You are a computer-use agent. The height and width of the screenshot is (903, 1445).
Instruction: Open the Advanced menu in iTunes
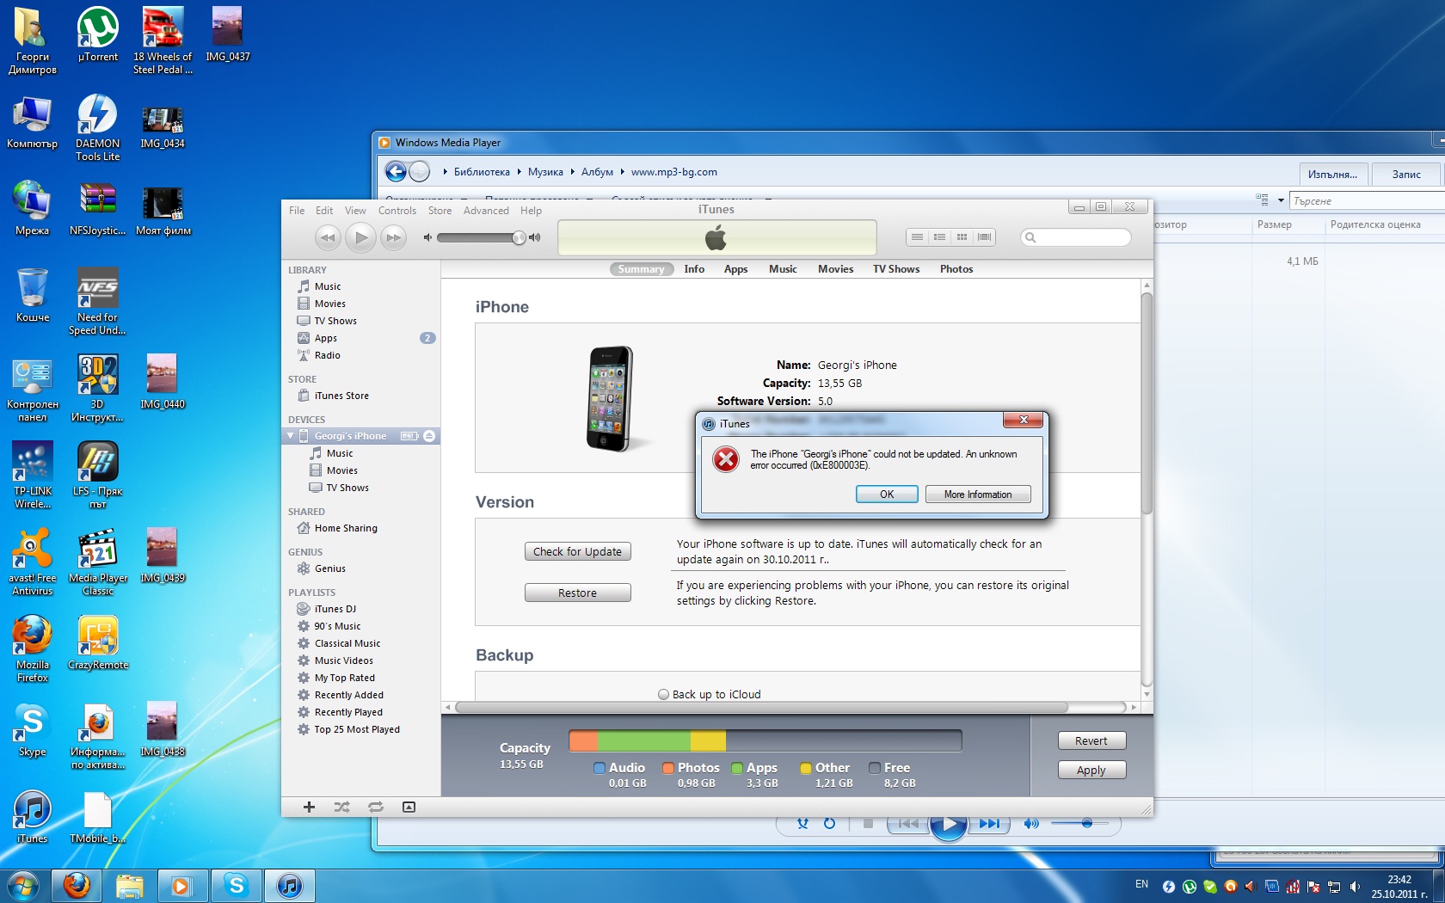click(486, 211)
